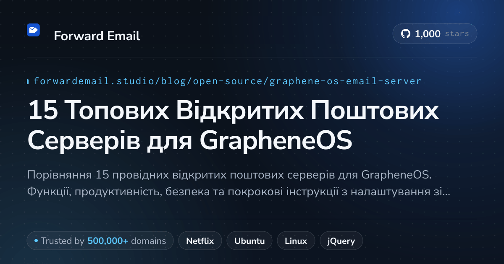504x264 pixels.
Task: Open the forwardemail.studio blog URL
Action: (227, 81)
